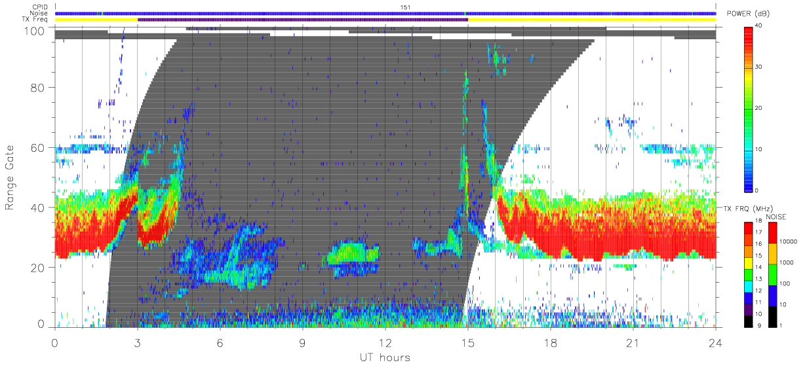The image size is (805, 371).
Task: Click the UT hours tick label '18'
Action: (x=551, y=342)
